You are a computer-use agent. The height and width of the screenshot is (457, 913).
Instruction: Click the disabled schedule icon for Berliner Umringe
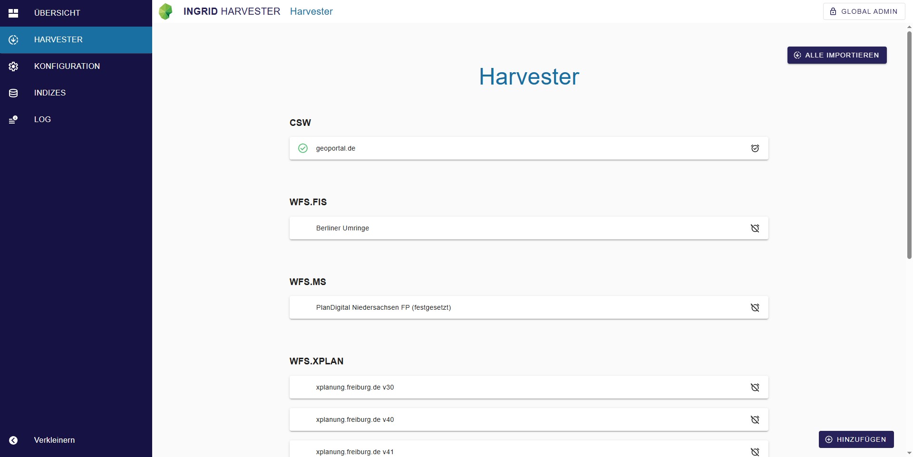(x=755, y=228)
